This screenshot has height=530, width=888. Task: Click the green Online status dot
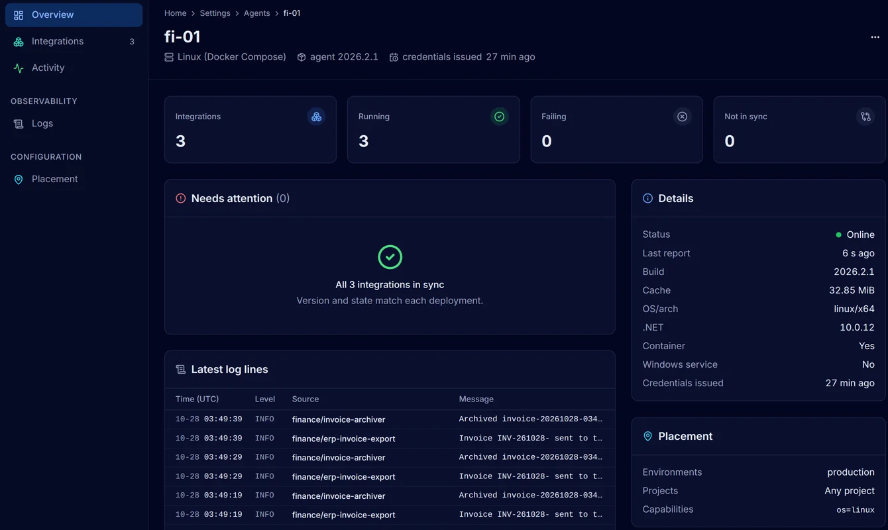click(839, 235)
